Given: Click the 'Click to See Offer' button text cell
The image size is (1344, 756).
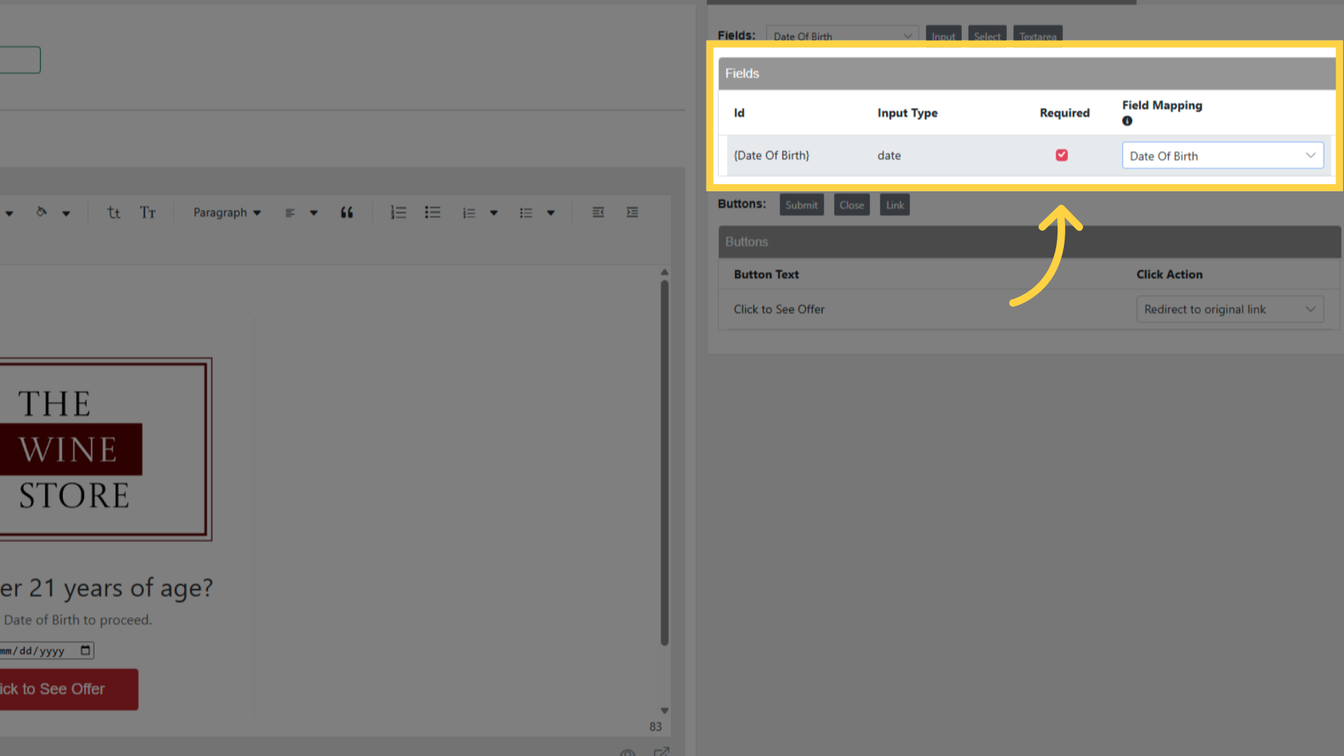Looking at the screenshot, I should [x=779, y=309].
